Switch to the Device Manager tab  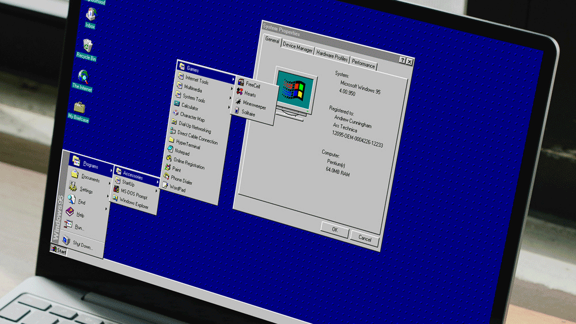(297, 47)
